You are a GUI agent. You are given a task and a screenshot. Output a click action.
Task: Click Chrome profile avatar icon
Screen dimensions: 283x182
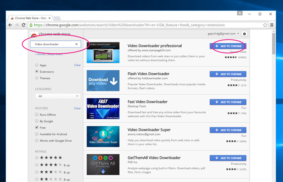pos(240,13)
